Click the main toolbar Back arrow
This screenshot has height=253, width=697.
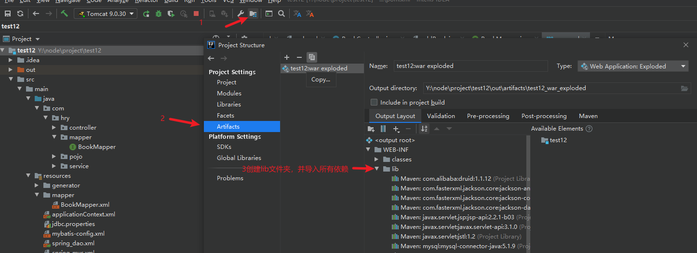36,14
